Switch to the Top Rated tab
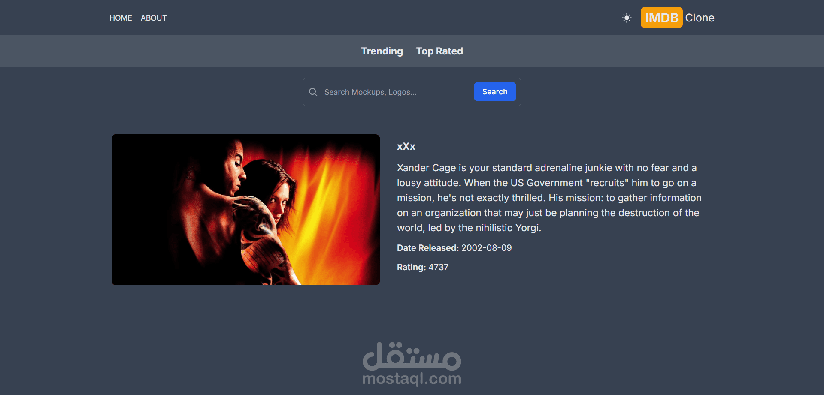The width and height of the screenshot is (824, 395). click(x=439, y=51)
